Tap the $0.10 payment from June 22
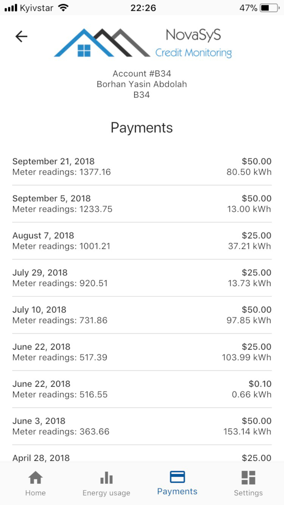The height and width of the screenshot is (505, 284). [142, 389]
